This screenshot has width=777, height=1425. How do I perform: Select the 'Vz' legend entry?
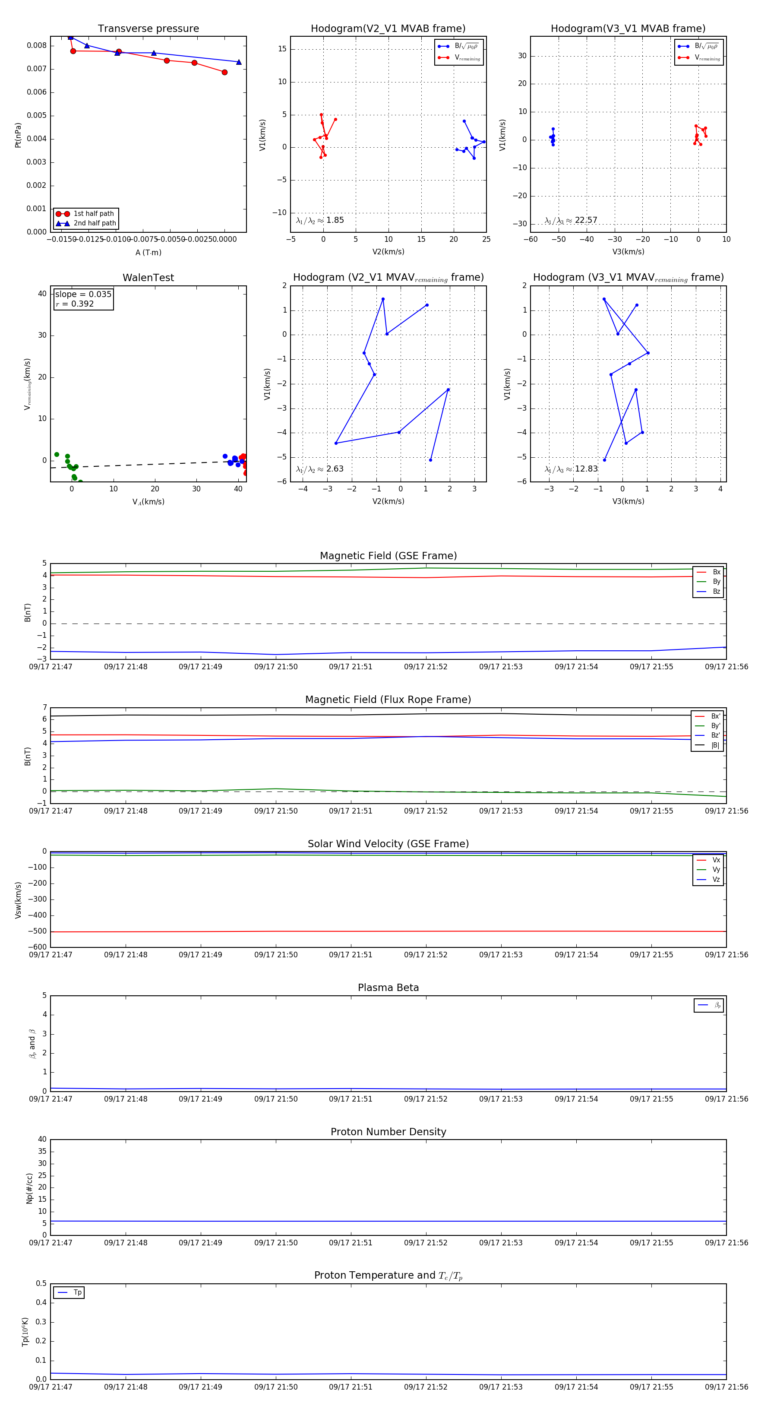pyautogui.click(x=708, y=879)
